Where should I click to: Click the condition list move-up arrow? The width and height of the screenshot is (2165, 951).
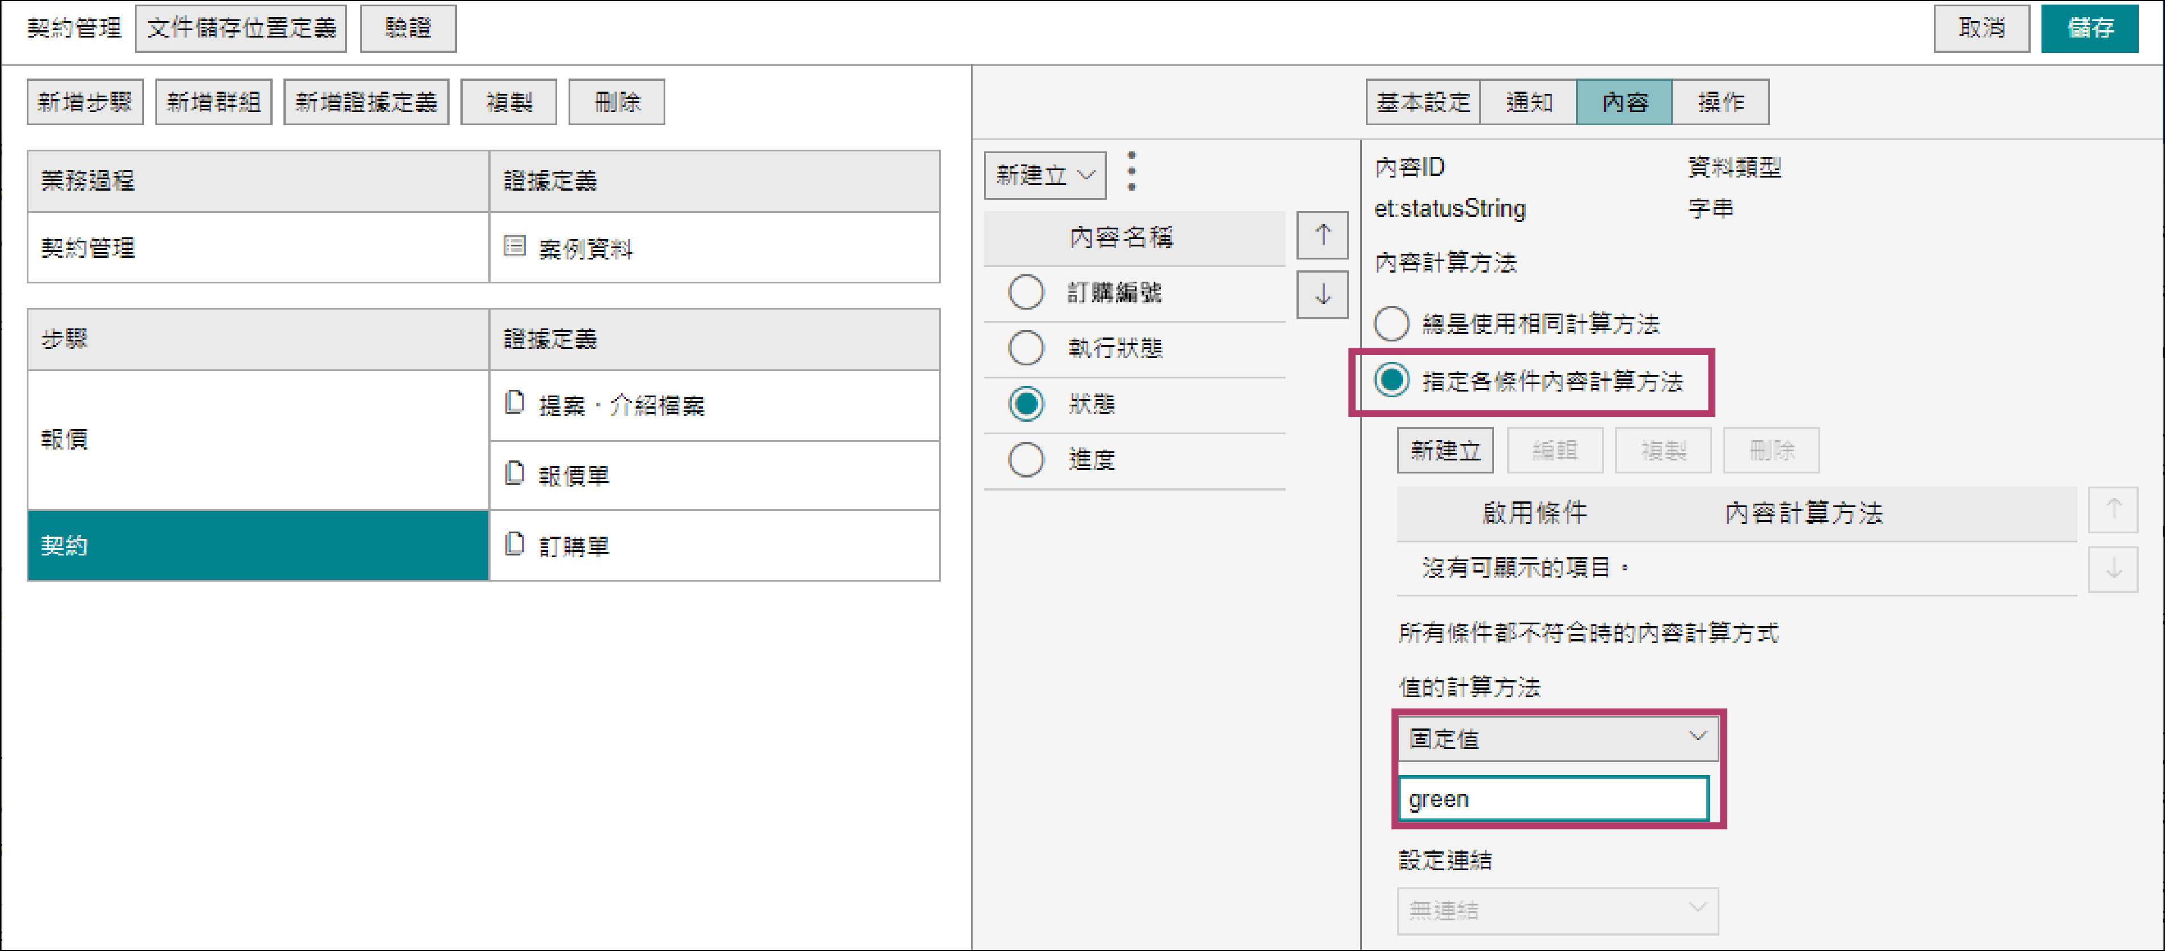2113,509
